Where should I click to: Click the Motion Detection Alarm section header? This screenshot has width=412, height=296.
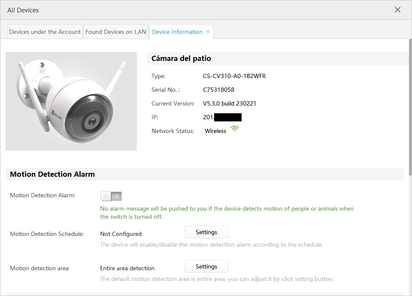(52, 174)
